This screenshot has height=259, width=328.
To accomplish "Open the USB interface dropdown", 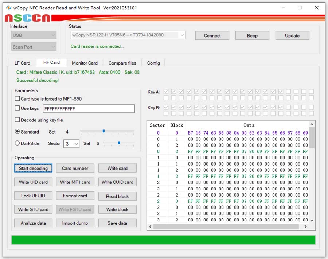I will (34, 35).
